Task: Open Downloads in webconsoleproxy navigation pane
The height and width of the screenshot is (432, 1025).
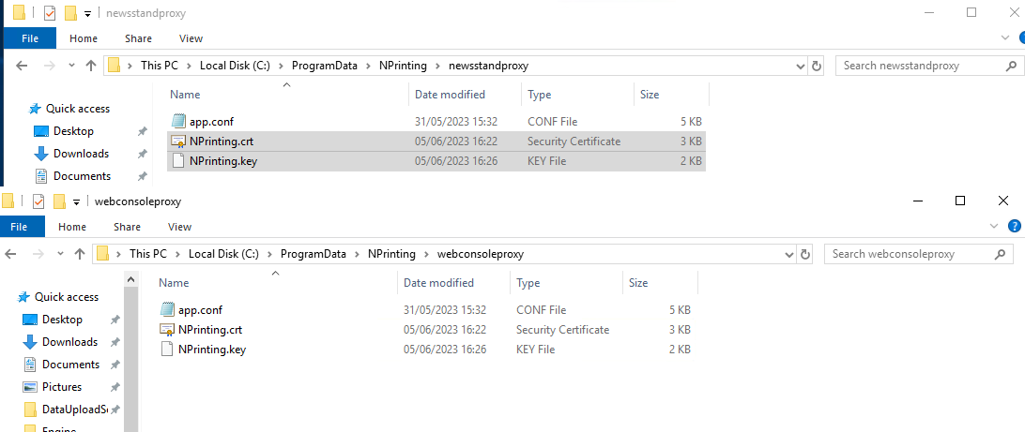Action: pyautogui.click(x=70, y=342)
